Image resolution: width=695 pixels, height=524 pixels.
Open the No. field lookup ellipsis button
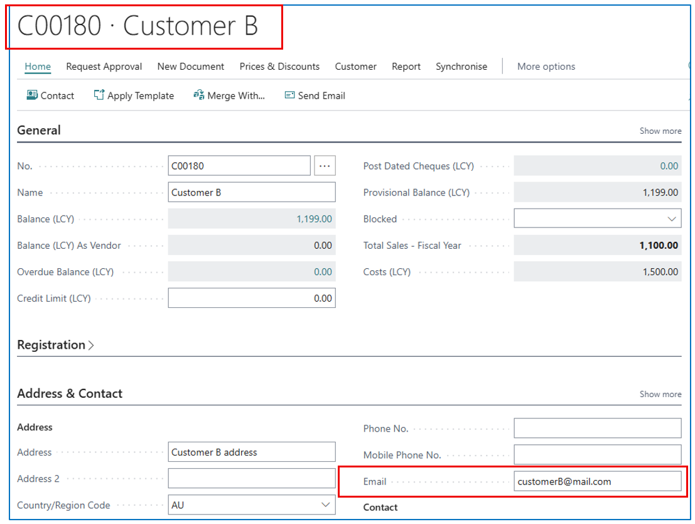pos(325,166)
